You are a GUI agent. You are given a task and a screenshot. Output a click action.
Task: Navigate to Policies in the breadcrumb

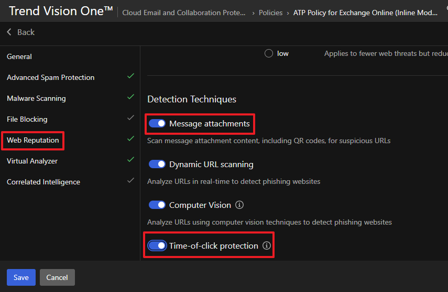coord(270,13)
